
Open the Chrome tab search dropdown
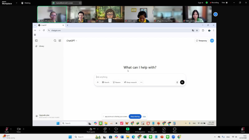pyautogui.click(x=35, y=25)
